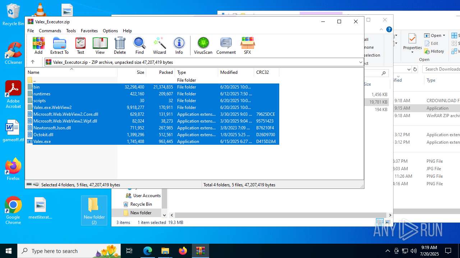Select Newtonsoft.Json.dll file
The image size is (460, 258).
[x=153, y=128]
